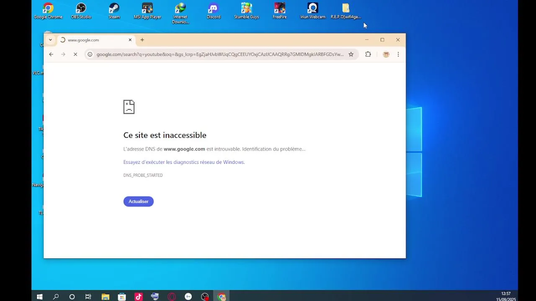536x301 pixels.
Task: Open Chrome extensions puzzle icon
Action: pyautogui.click(x=368, y=54)
